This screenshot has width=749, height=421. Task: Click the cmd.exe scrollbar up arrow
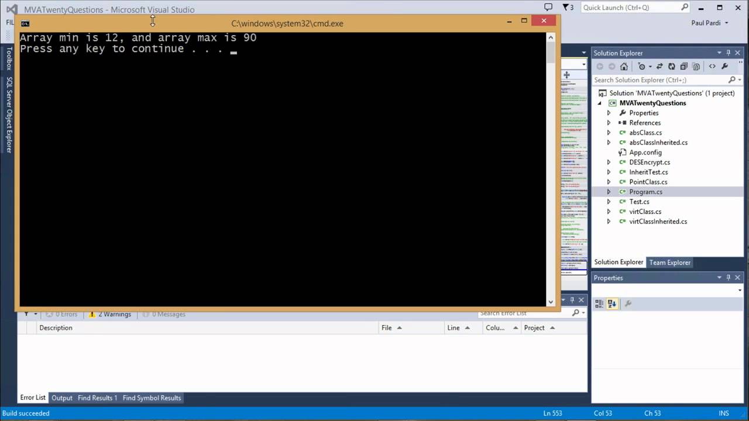click(x=551, y=37)
